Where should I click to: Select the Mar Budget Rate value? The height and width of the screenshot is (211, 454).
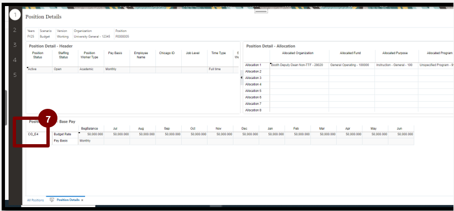click(x=324, y=134)
